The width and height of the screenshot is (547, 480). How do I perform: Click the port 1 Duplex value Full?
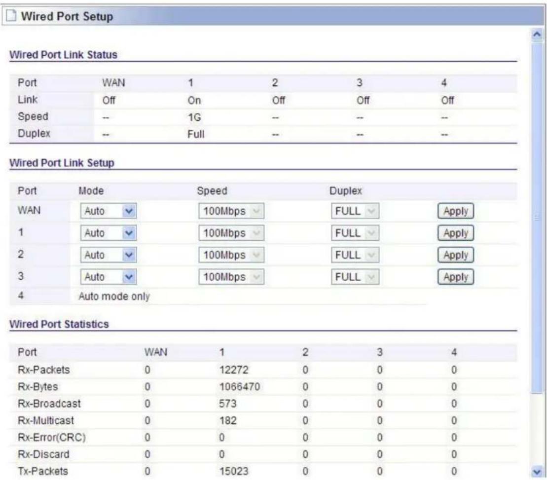(x=196, y=134)
